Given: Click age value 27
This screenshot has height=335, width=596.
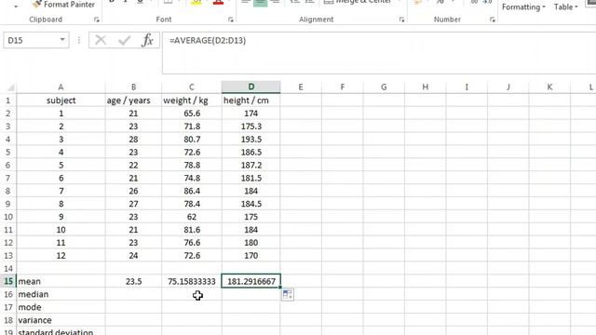Looking at the screenshot, I should point(133,204).
